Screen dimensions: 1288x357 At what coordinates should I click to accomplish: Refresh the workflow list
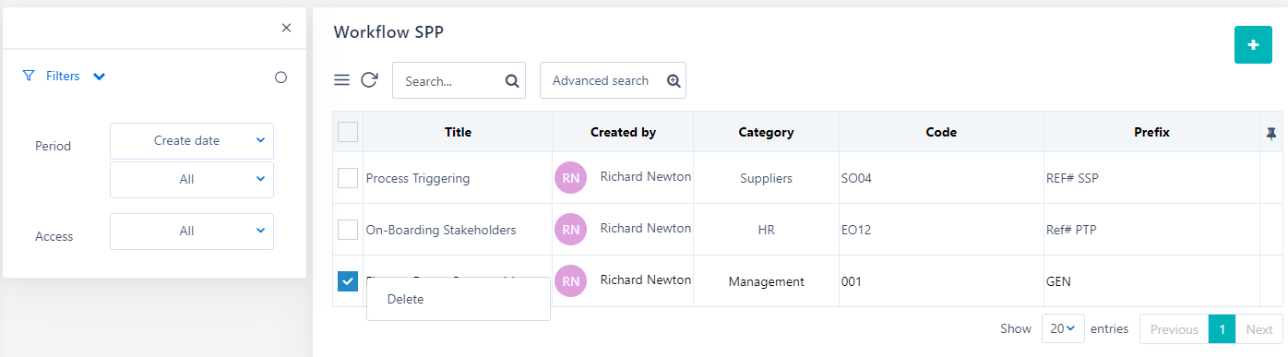click(x=369, y=80)
